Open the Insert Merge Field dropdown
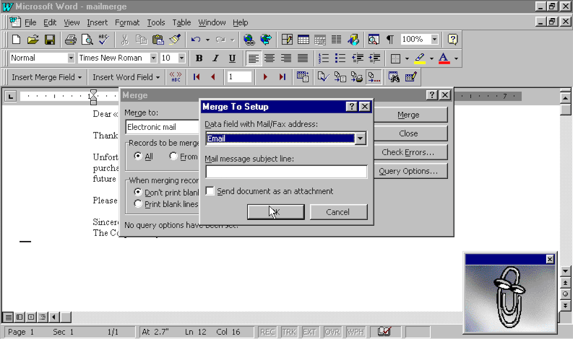This screenshot has width=573, height=339. 46,77
